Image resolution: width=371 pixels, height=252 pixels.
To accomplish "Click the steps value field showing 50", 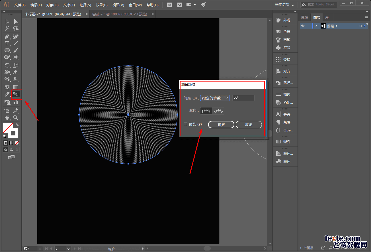I will pos(243,98).
